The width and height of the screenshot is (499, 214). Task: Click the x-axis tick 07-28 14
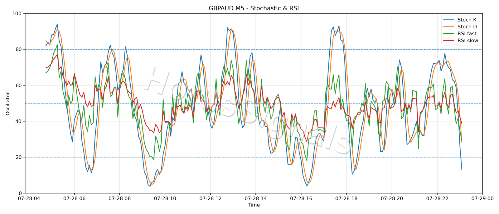point(256,198)
